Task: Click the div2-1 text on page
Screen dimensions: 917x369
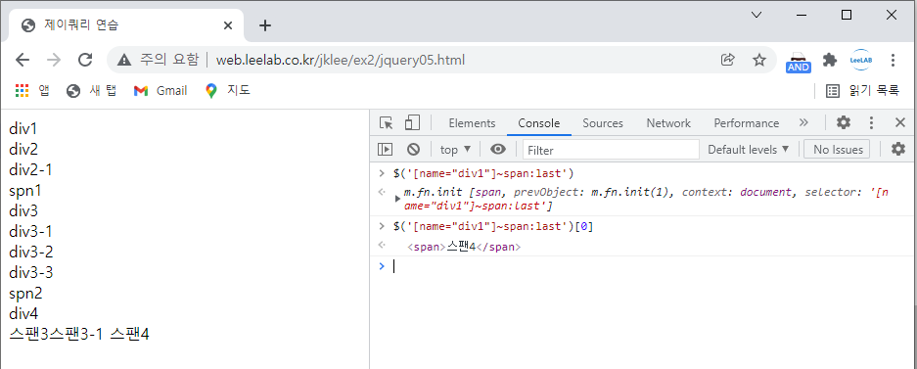Action: point(30,169)
